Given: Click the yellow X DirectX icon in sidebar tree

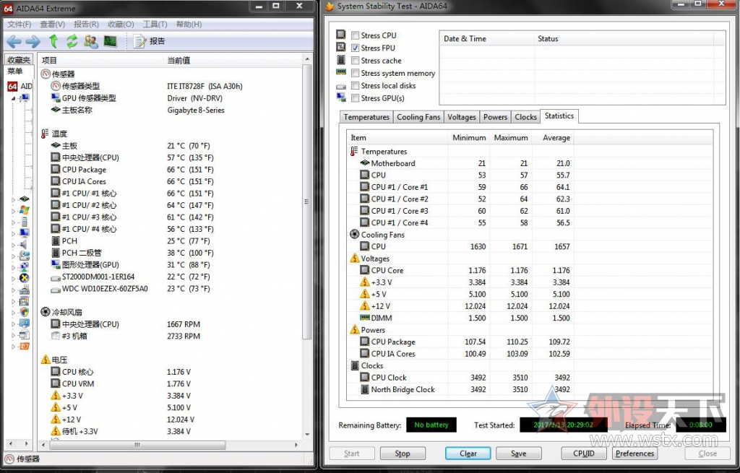Looking at the screenshot, I should click(25, 278).
